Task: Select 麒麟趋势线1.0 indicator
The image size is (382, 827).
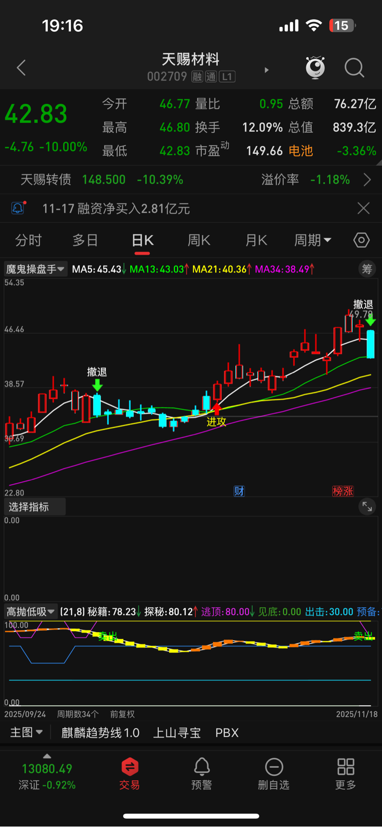Action: pos(100,733)
